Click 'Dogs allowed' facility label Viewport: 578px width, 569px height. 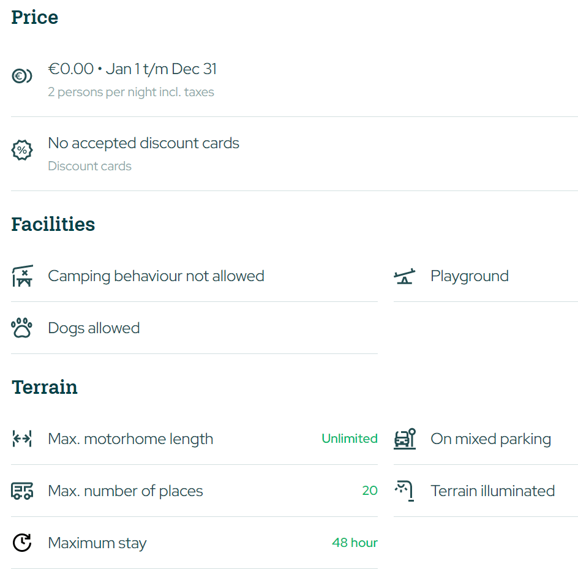pyautogui.click(x=94, y=328)
